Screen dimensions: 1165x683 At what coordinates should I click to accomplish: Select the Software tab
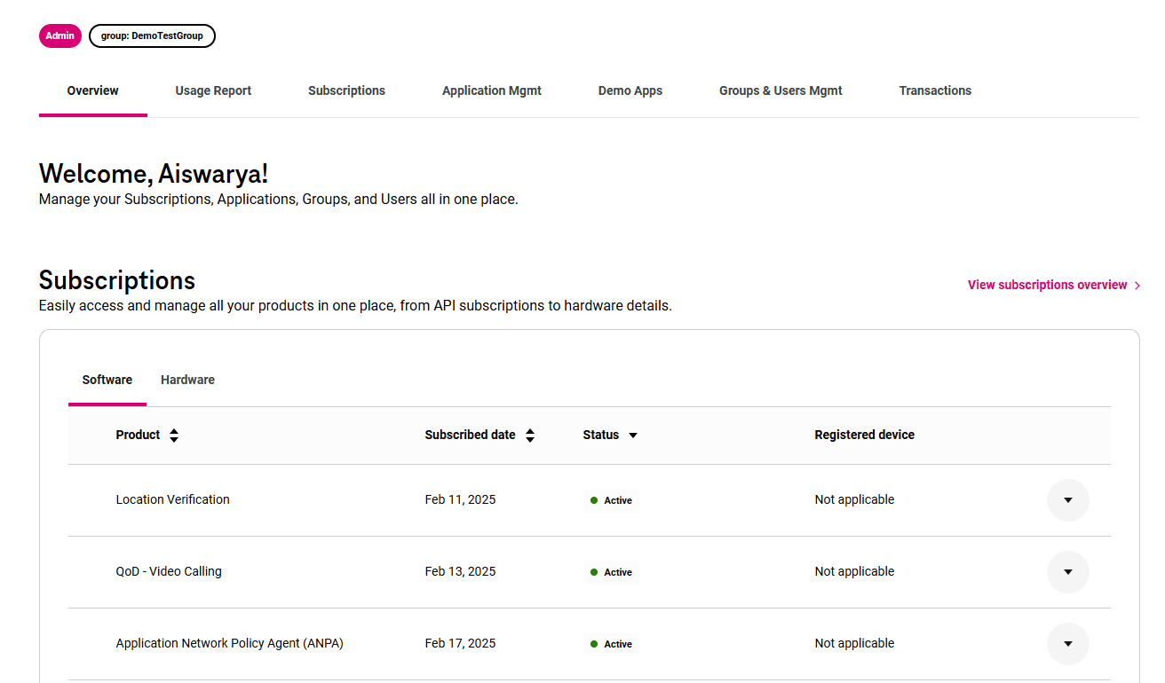[107, 380]
